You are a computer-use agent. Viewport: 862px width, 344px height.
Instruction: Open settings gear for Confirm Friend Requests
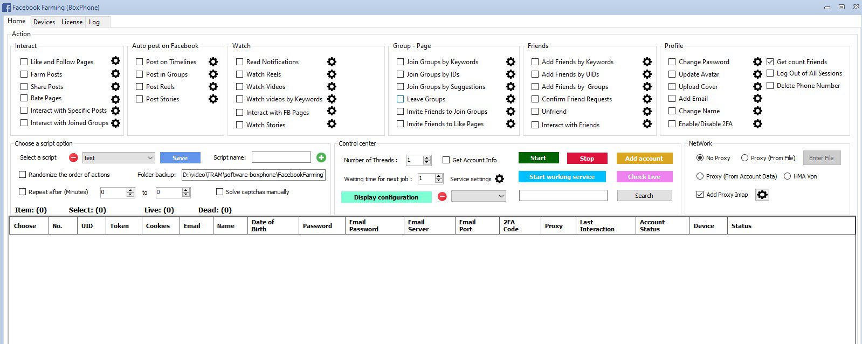647,99
